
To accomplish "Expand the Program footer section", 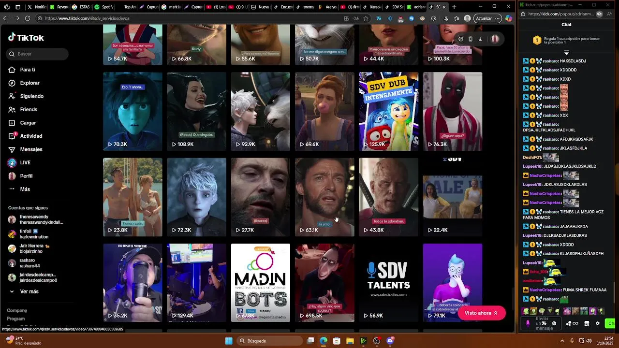I will point(16,319).
